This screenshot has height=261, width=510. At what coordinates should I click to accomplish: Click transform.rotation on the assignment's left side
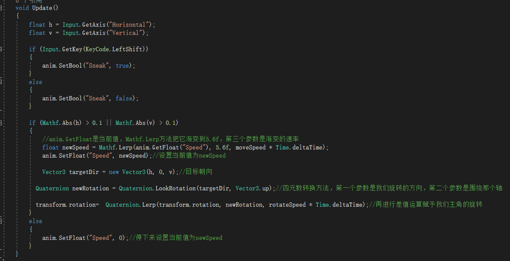click(65, 205)
